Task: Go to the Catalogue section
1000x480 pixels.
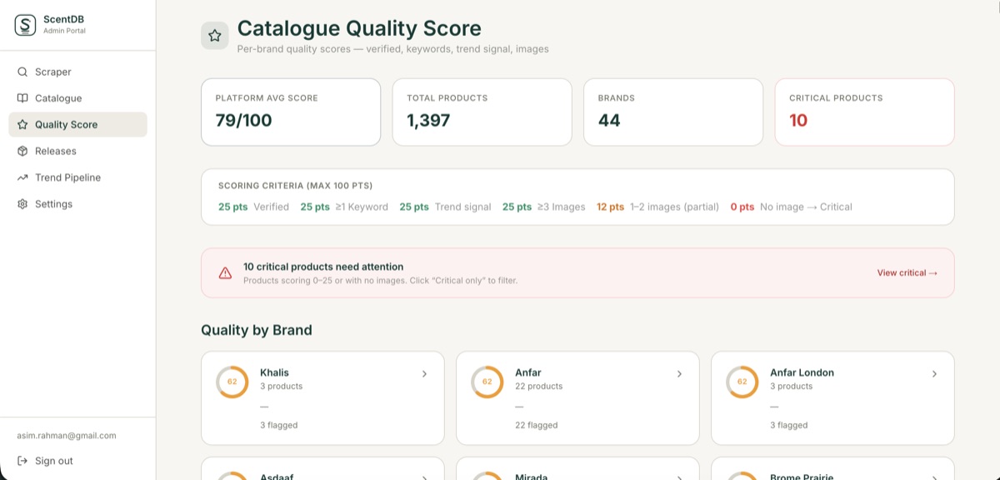Action: [77, 98]
